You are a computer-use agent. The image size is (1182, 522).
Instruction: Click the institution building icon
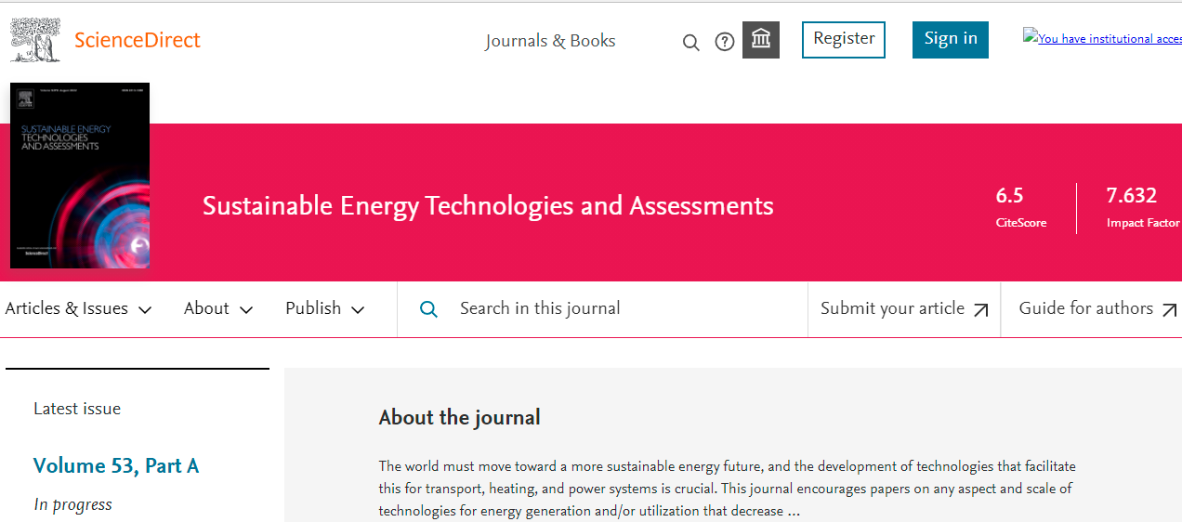click(x=761, y=40)
